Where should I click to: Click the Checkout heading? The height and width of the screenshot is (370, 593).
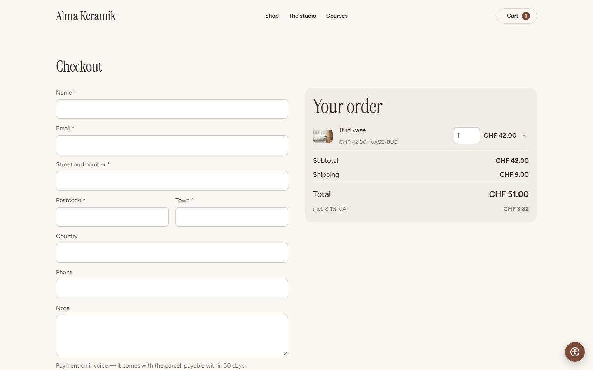pos(79,67)
